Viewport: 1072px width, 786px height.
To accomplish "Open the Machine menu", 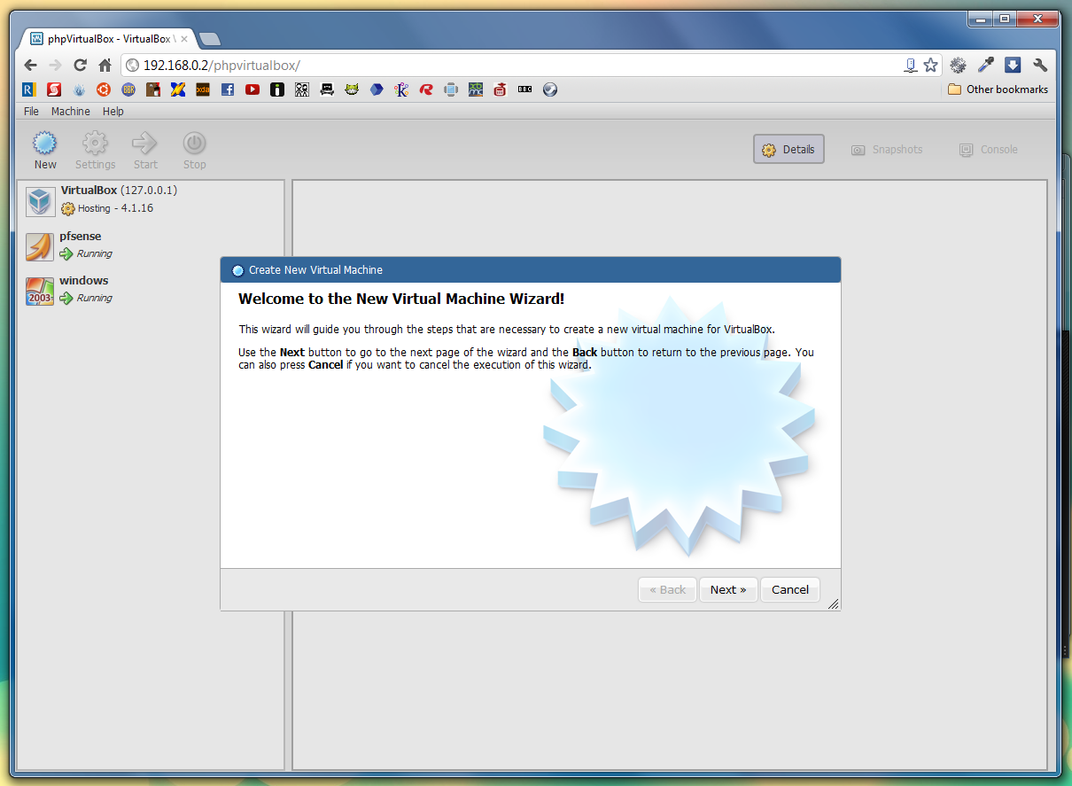I will pos(70,112).
